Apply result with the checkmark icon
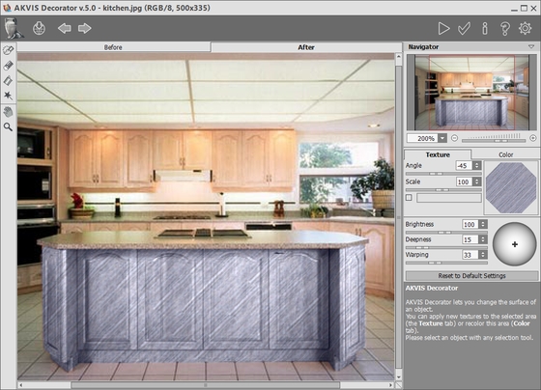The width and height of the screenshot is (541, 390). pyautogui.click(x=464, y=29)
